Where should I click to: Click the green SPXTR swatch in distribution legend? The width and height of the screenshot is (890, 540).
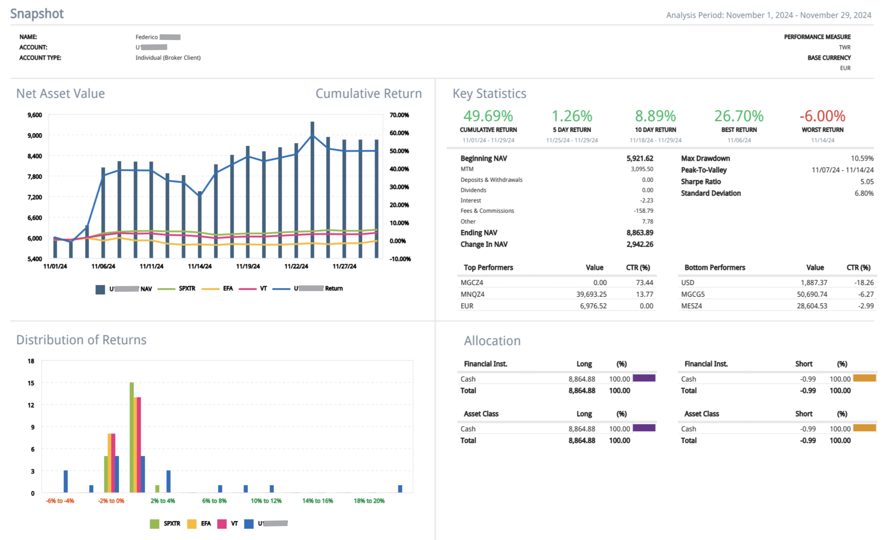(x=154, y=524)
